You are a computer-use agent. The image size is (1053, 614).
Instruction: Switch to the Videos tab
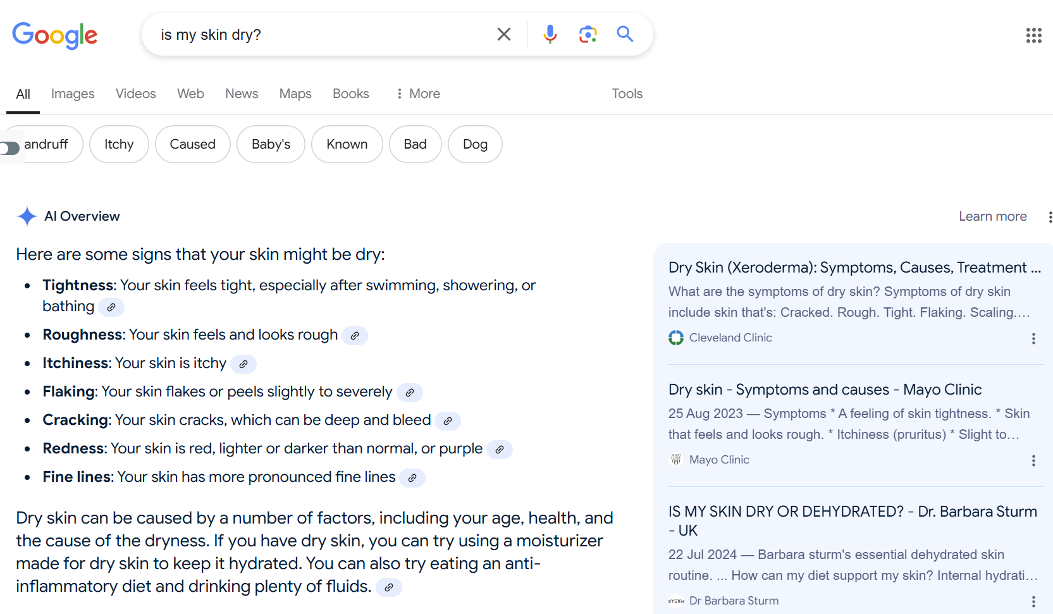135,94
